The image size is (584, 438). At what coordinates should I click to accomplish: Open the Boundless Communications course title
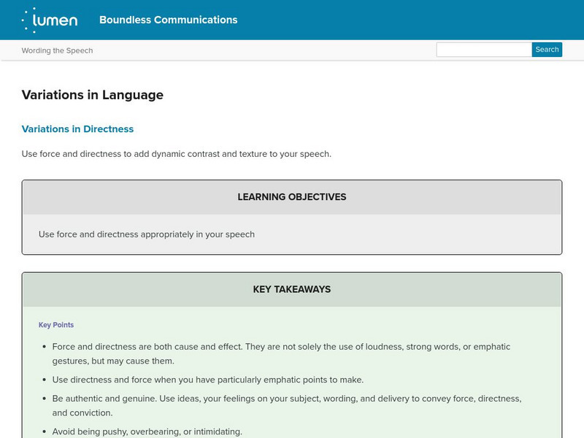pyautogui.click(x=168, y=20)
